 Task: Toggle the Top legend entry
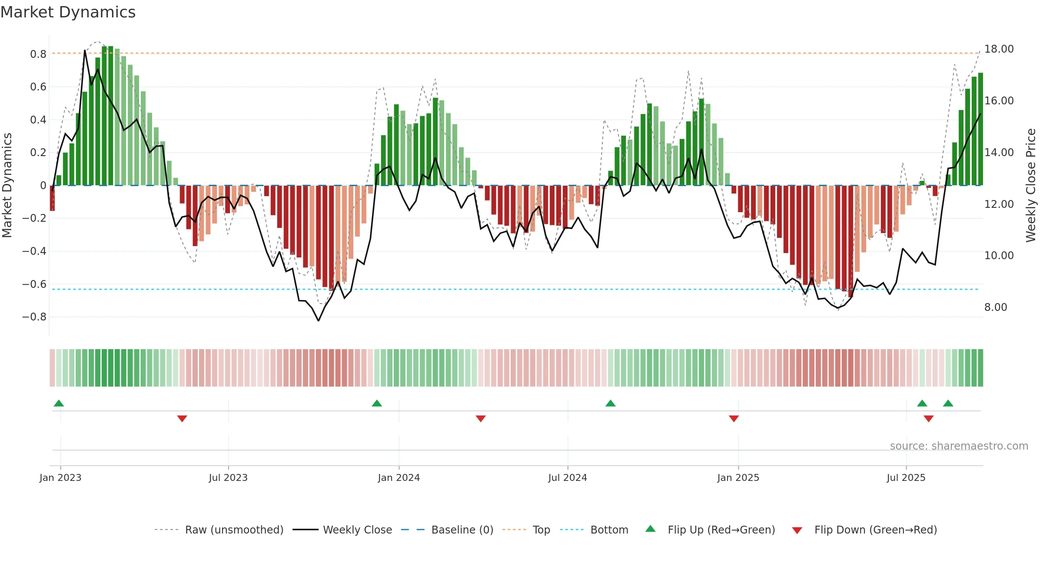coord(526,530)
